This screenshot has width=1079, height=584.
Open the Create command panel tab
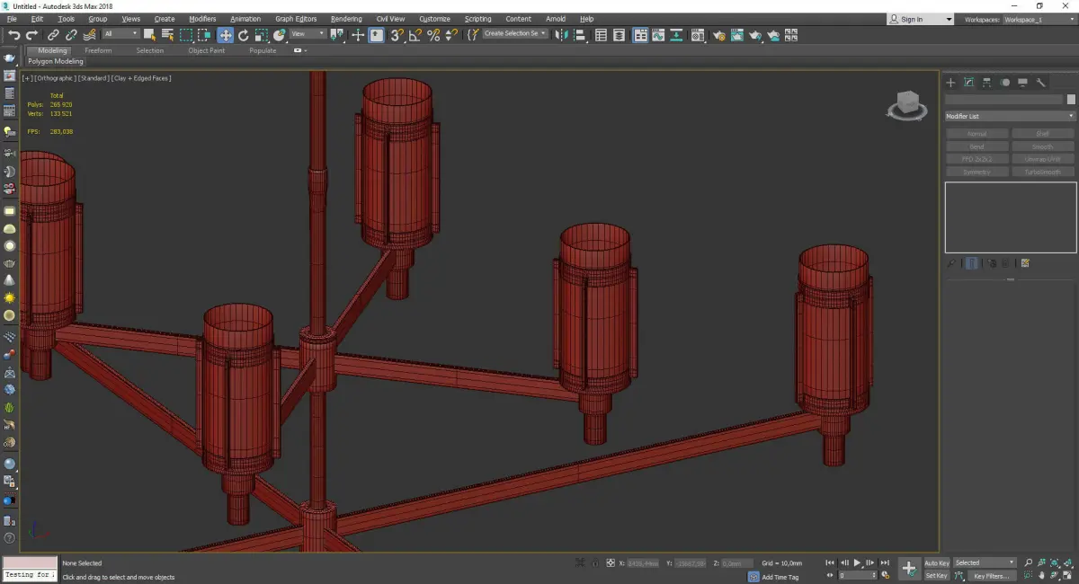pos(950,83)
